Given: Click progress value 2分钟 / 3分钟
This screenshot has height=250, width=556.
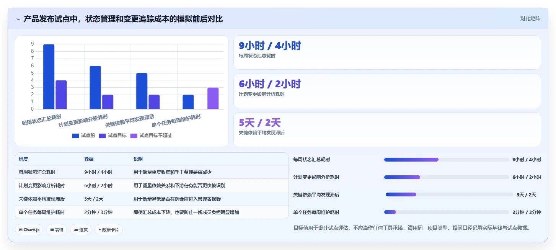Looking at the screenshot, I should pos(527,212).
